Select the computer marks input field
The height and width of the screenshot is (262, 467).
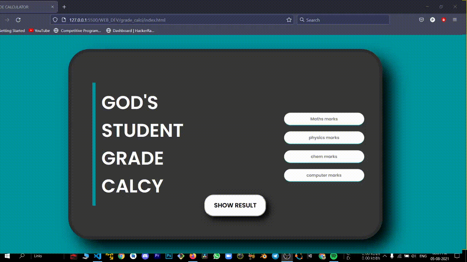324,175
